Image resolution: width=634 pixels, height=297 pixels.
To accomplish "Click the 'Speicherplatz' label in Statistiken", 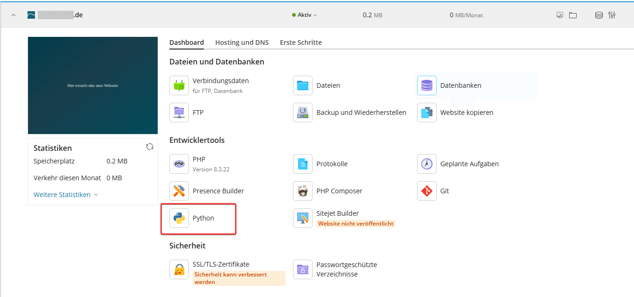I will point(54,161).
